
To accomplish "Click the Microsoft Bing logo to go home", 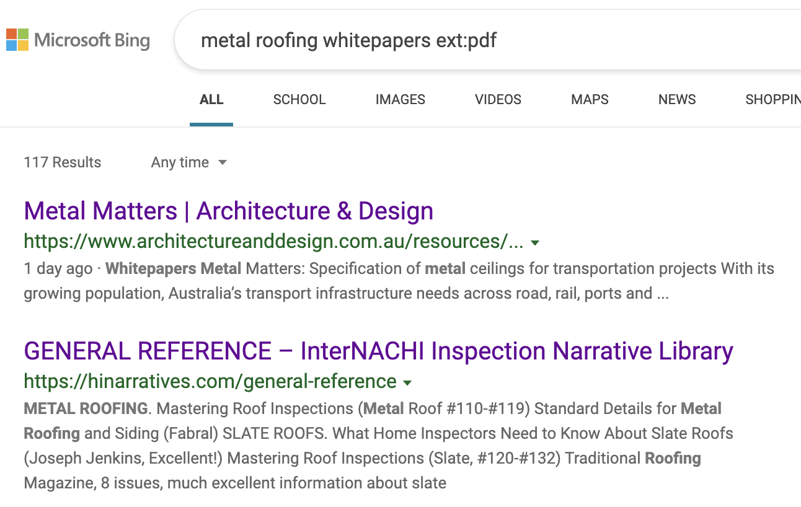I will (77, 39).
